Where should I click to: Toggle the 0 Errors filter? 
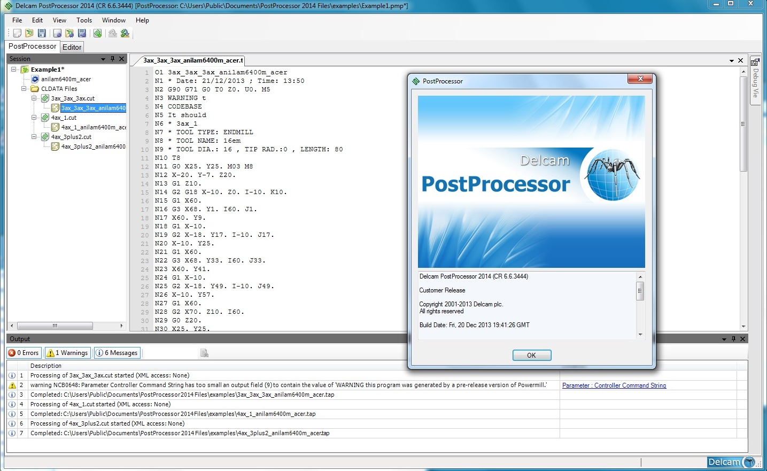click(x=24, y=353)
